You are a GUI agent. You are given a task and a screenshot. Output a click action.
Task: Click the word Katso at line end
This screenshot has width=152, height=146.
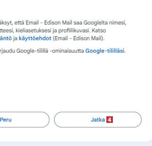[99, 30]
